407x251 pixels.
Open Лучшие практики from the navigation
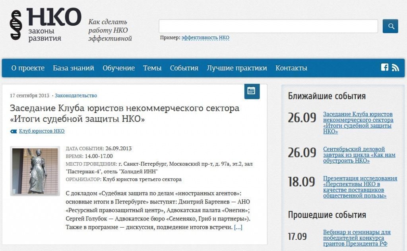point(237,68)
